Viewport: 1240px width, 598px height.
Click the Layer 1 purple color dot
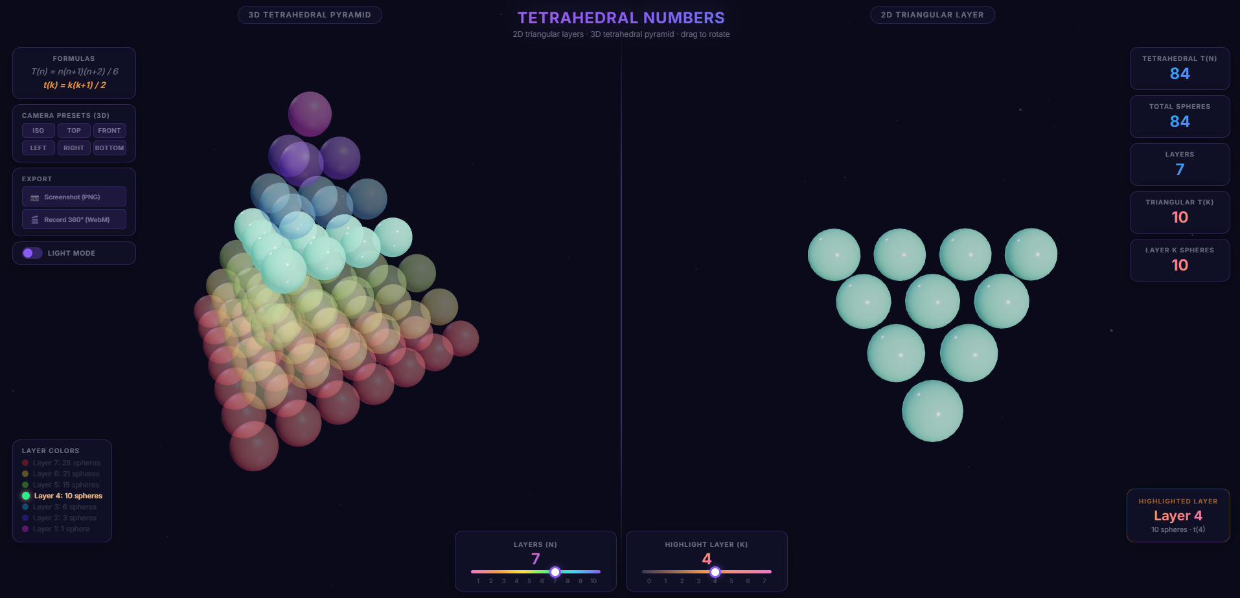pos(25,529)
